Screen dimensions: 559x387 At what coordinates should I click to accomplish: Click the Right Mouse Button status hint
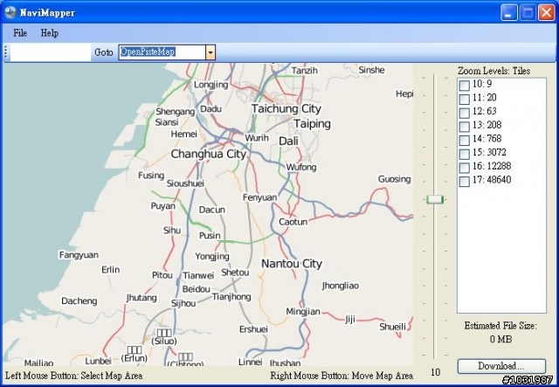(x=342, y=376)
